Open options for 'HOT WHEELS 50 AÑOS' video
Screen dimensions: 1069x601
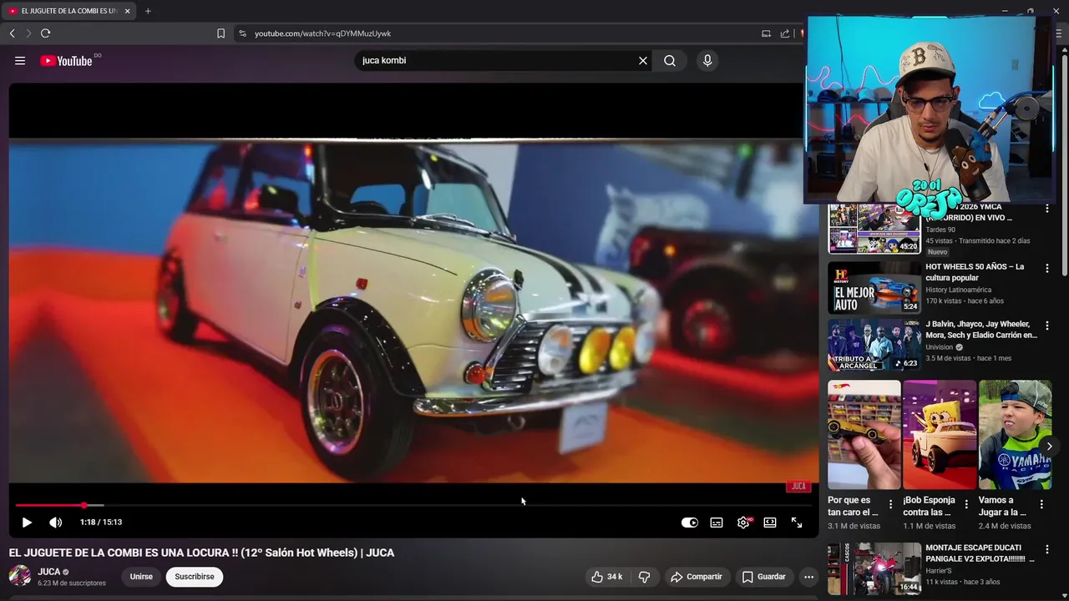(x=1046, y=269)
